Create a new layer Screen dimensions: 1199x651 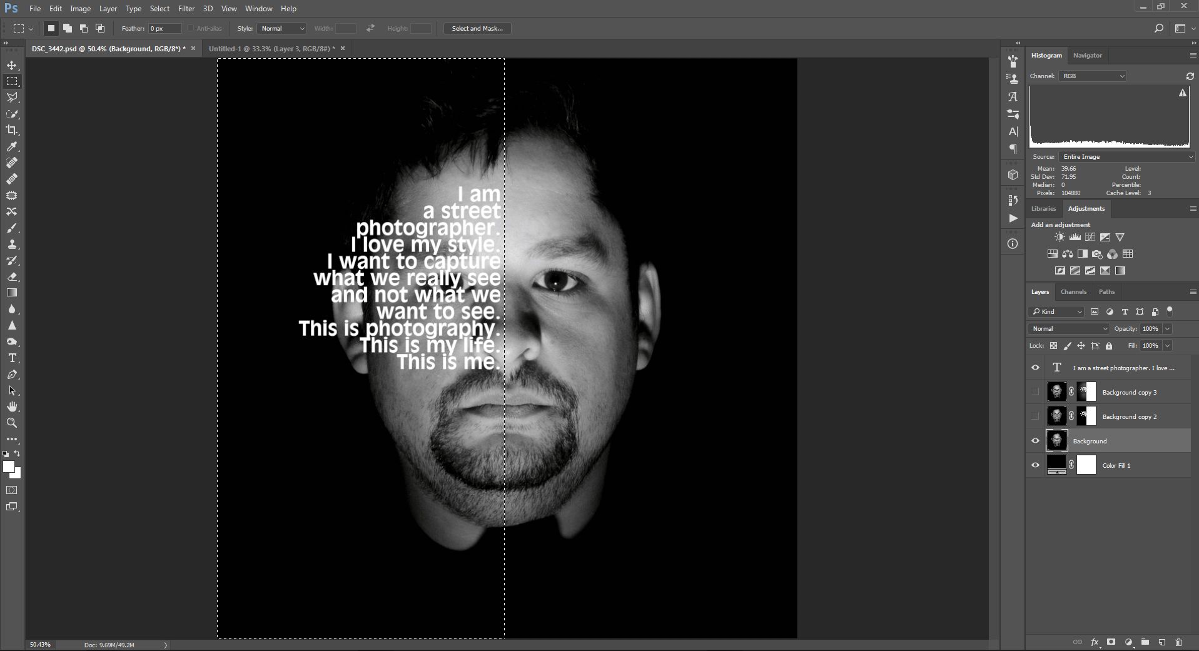[x=1162, y=642]
